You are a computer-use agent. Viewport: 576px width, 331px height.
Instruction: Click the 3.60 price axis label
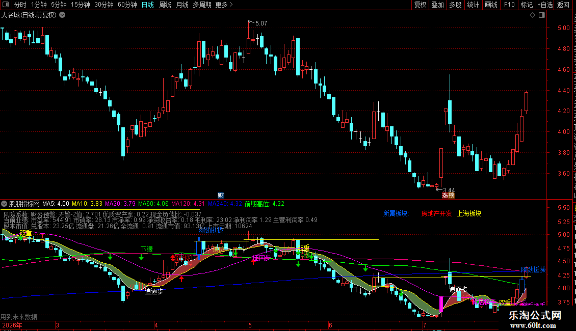[563, 174]
